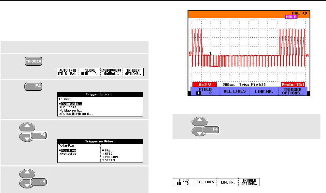Select the NTSC video standard
The image size is (326, 193).
(x=107, y=154)
